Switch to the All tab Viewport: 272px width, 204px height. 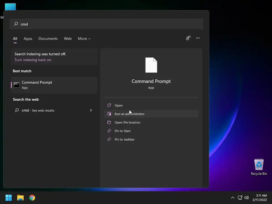click(15, 39)
